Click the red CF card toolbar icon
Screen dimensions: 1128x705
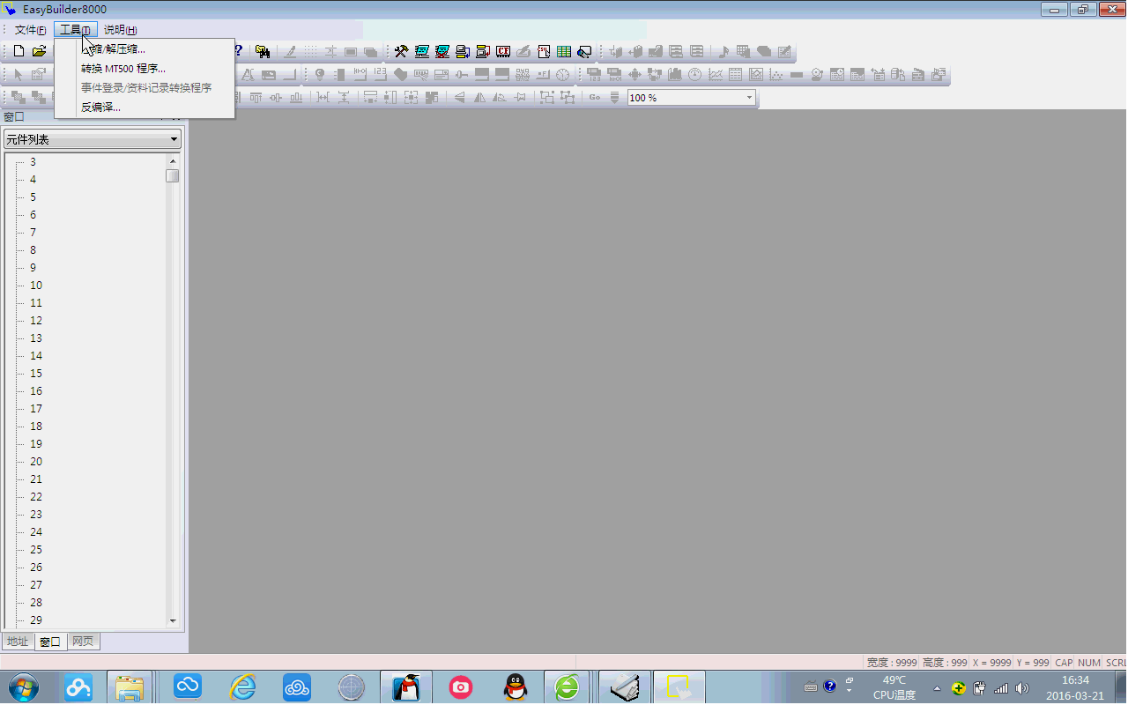coord(503,51)
